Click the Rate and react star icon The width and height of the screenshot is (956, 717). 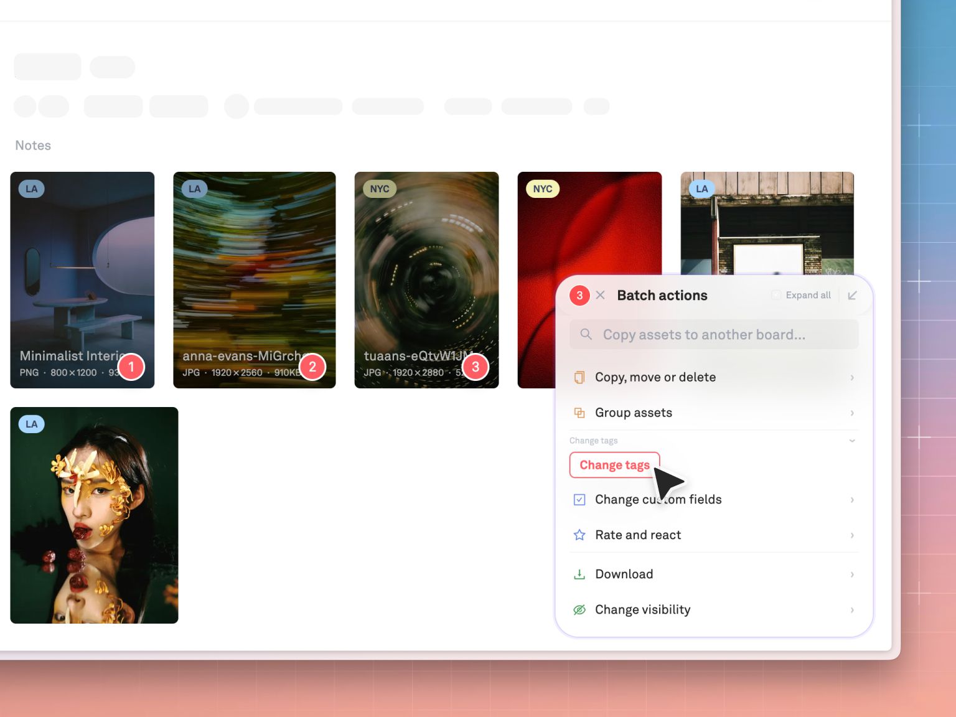pos(579,535)
